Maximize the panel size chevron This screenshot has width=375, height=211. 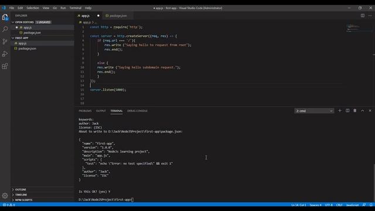pos(362,111)
